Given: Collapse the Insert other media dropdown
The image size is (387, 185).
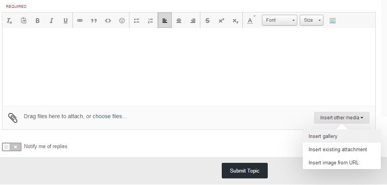Looking at the screenshot, I should pos(341,118).
